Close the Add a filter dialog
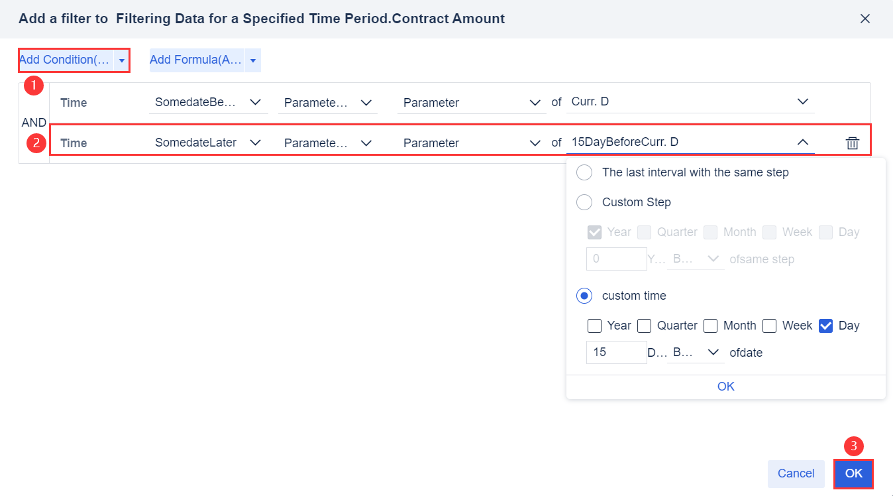This screenshot has height=496, width=893. coord(865,19)
